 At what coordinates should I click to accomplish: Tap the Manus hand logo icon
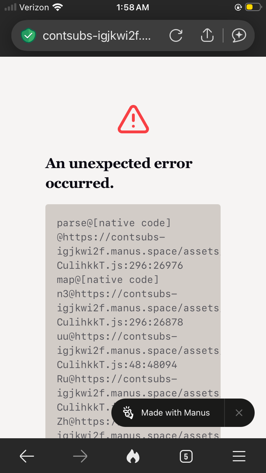128,413
